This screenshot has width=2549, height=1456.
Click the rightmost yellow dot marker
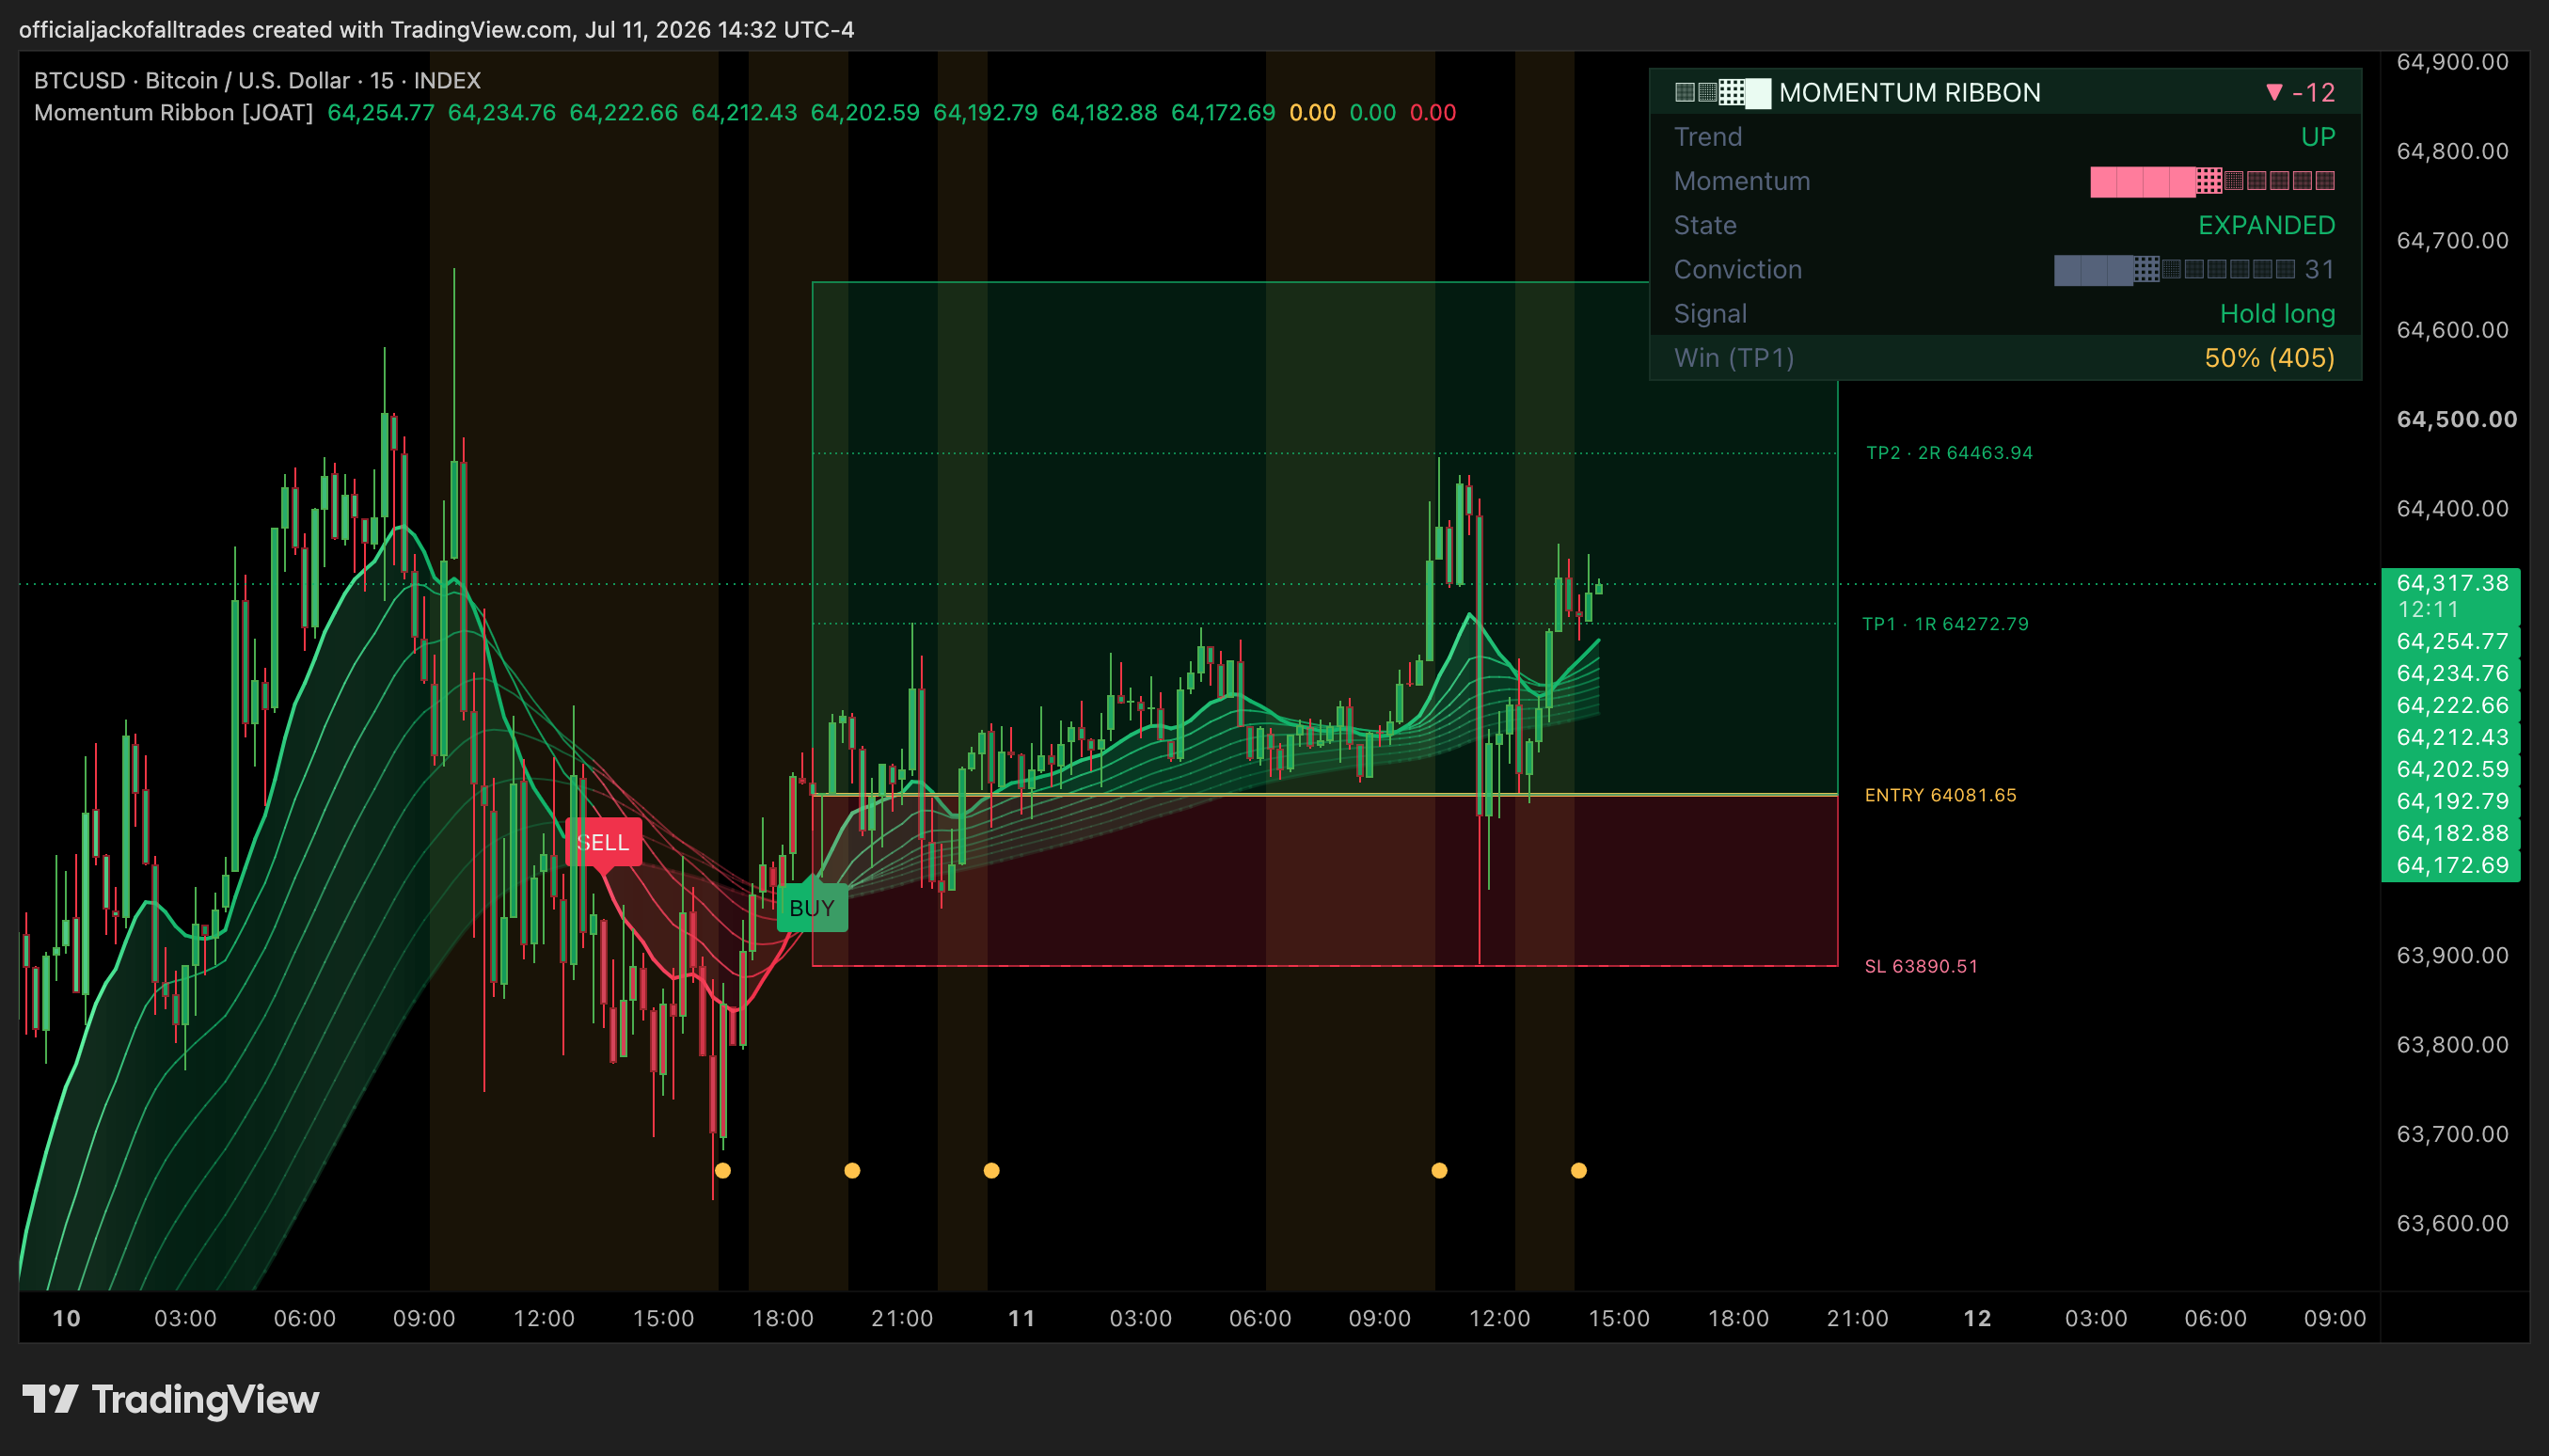click(x=1578, y=1170)
